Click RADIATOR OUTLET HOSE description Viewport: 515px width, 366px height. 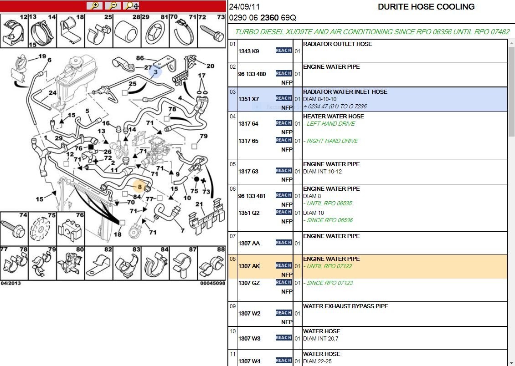(x=337, y=44)
